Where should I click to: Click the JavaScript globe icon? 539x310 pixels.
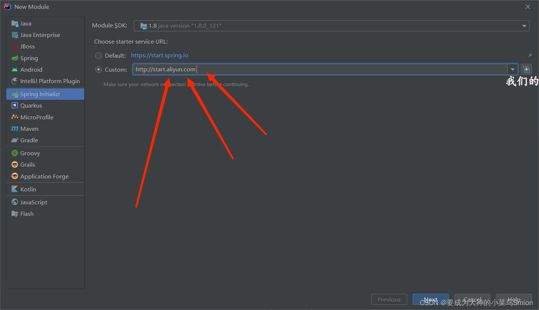pyautogui.click(x=15, y=202)
